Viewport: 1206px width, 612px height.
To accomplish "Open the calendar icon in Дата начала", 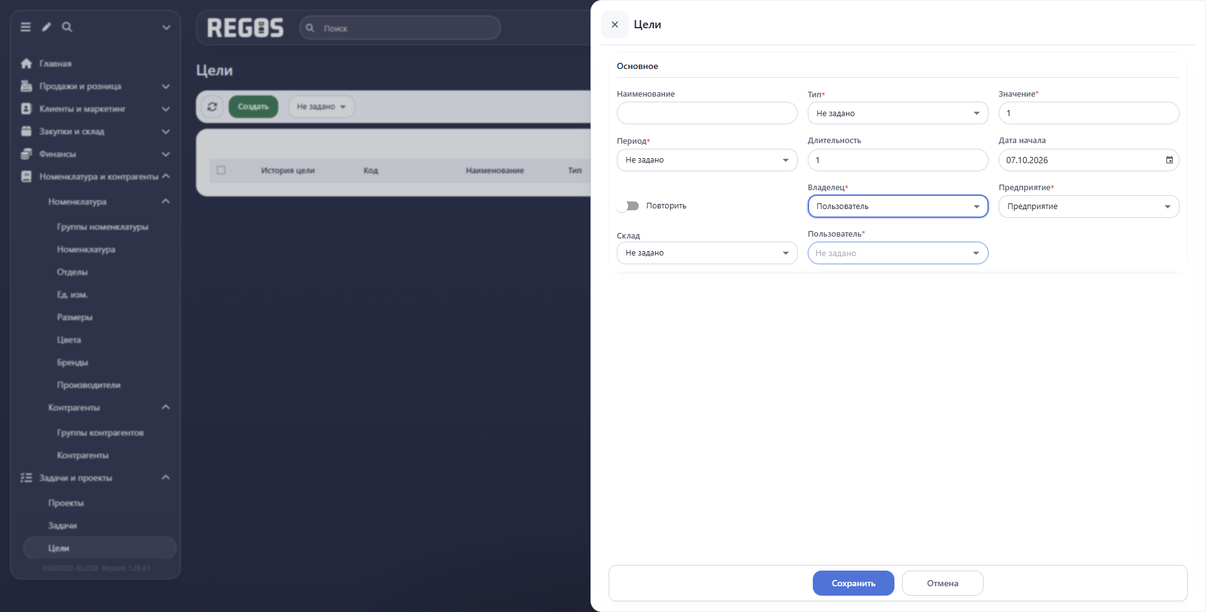I will point(1169,160).
